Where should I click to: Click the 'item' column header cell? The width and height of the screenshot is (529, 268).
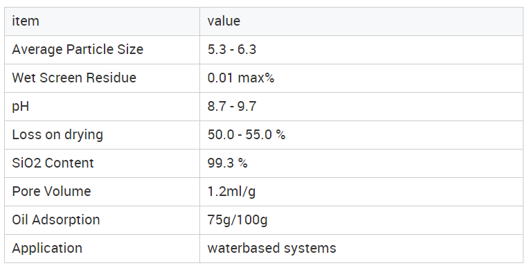coord(102,21)
